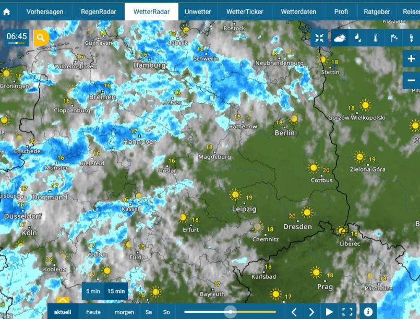Show the wind sock layer
The width and height of the screenshot is (420, 319).
pyautogui.click(x=393, y=38)
